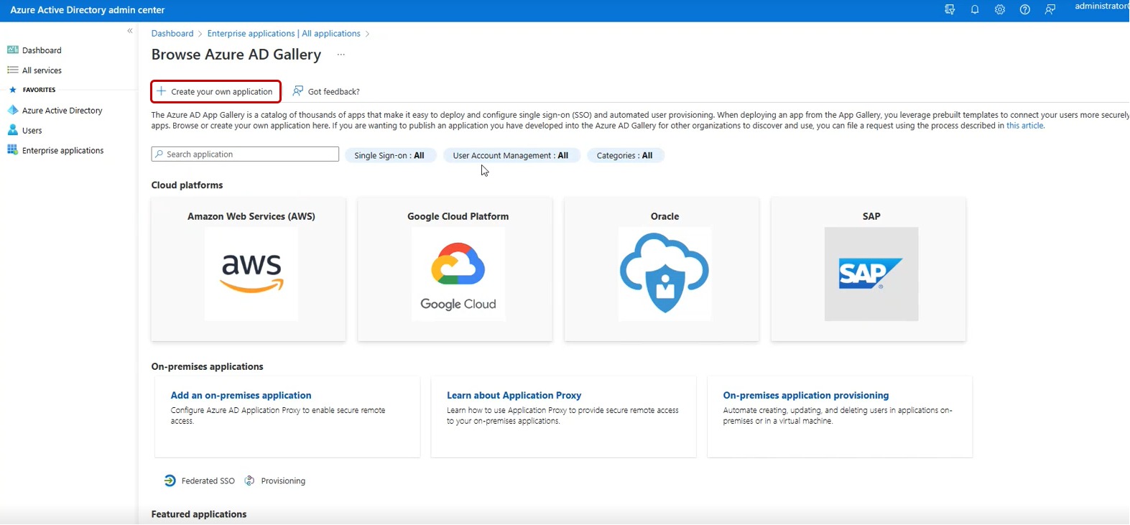
Task: Collapse the left navigation with the chevron icon
Action: pyautogui.click(x=130, y=31)
